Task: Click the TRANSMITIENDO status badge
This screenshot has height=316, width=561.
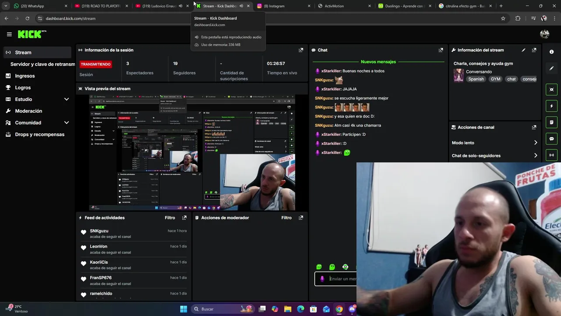Action: [96, 64]
